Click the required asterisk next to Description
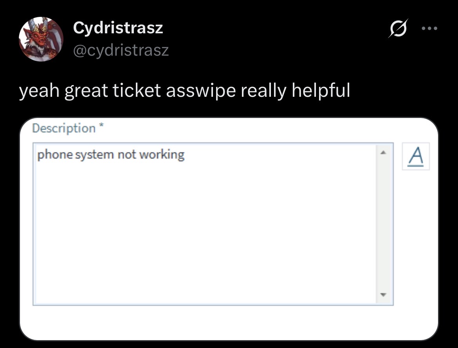 click(x=101, y=126)
